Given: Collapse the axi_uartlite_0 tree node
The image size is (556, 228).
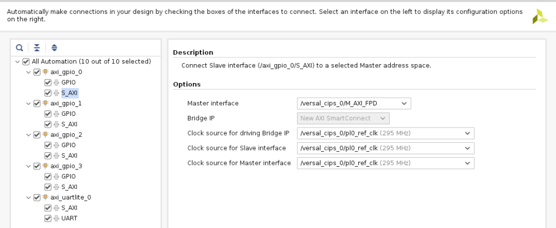Looking at the screenshot, I should pyautogui.click(x=29, y=197).
